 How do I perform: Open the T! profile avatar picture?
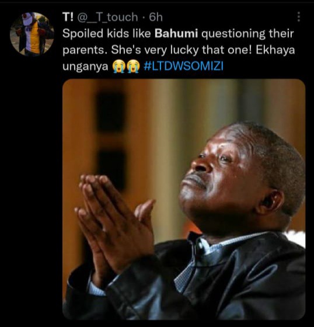[32, 34]
